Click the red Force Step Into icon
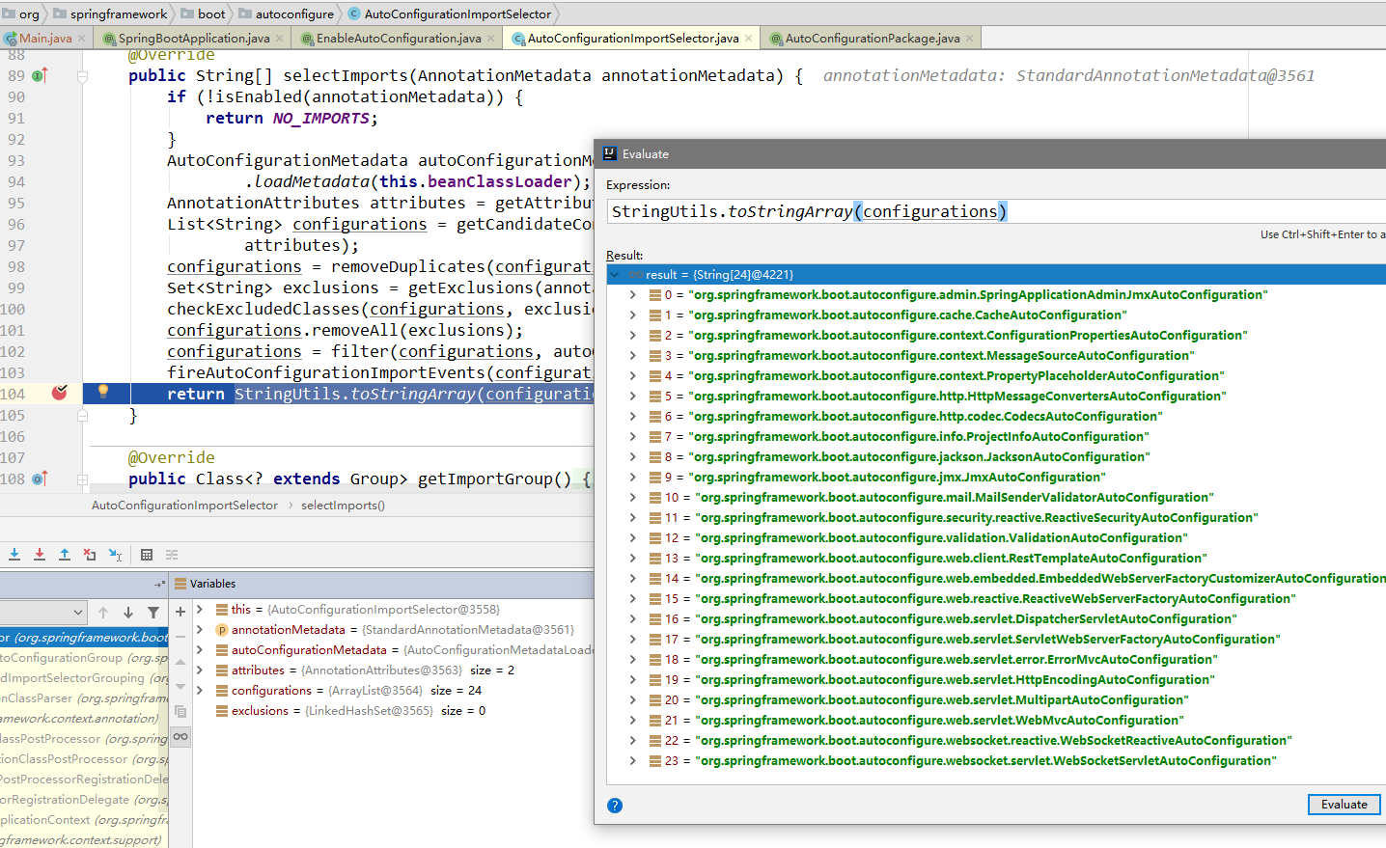 click(x=40, y=555)
